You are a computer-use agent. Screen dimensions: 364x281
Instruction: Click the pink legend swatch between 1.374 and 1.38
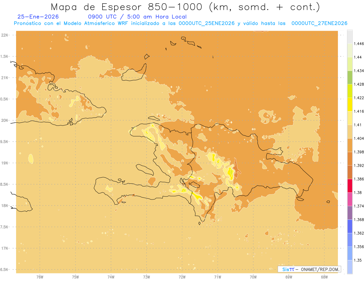point(350,199)
